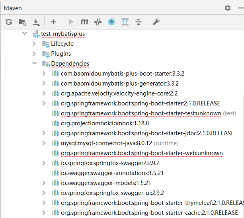244x218 pixels.
Task: Click library icon beside swagger-models:1.5.21
Action: tap(56, 183)
